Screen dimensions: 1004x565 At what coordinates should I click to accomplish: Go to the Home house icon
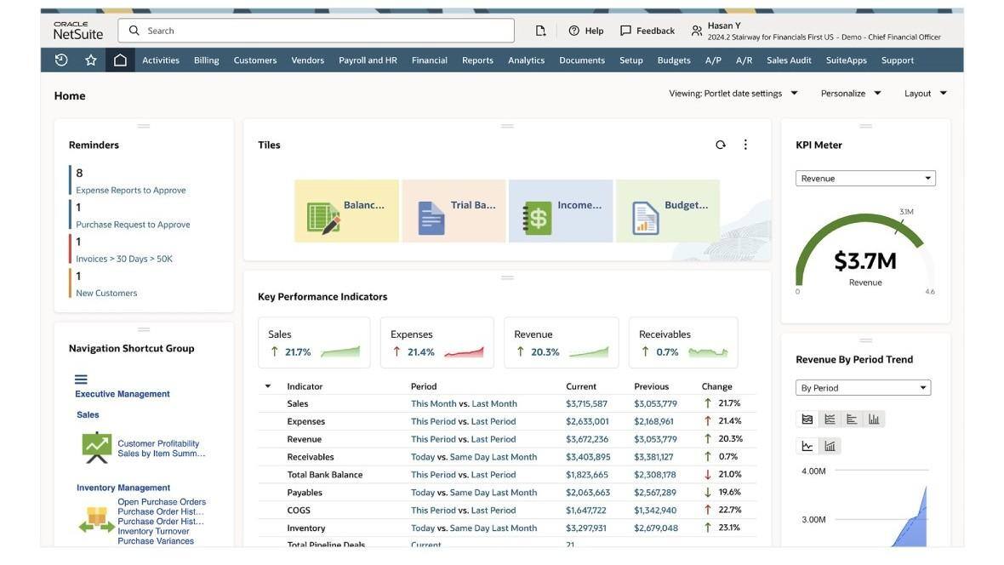tap(120, 60)
